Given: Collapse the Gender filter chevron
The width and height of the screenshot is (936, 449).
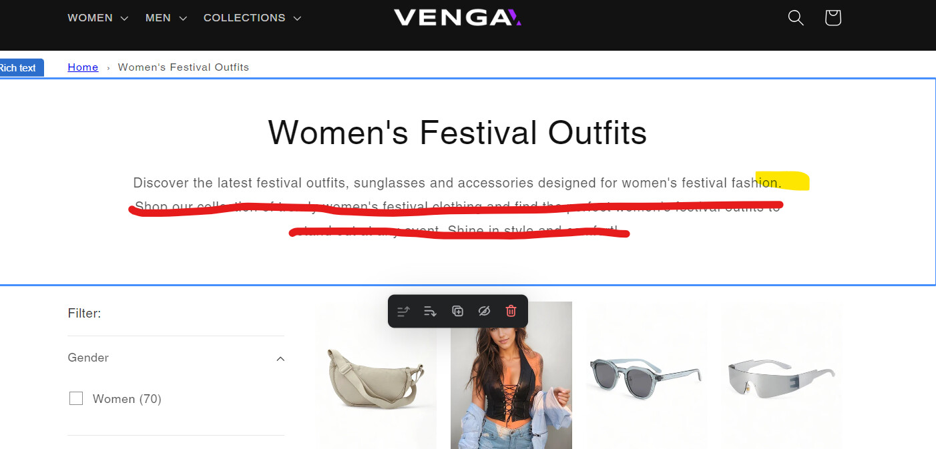Looking at the screenshot, I should click(280, 358).
